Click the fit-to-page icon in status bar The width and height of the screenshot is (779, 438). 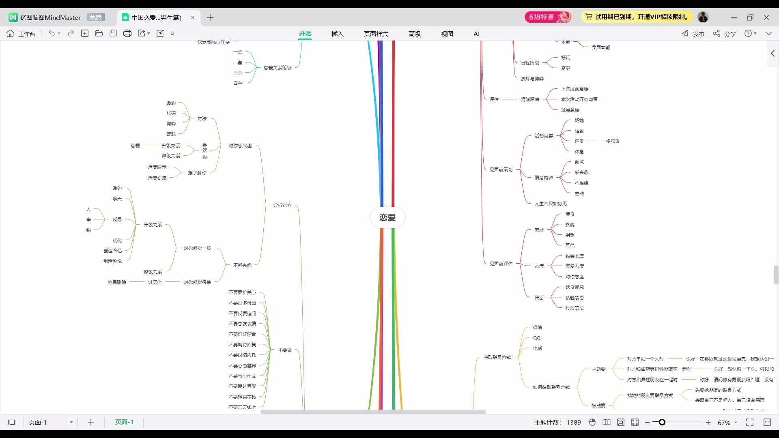point(621,422)
